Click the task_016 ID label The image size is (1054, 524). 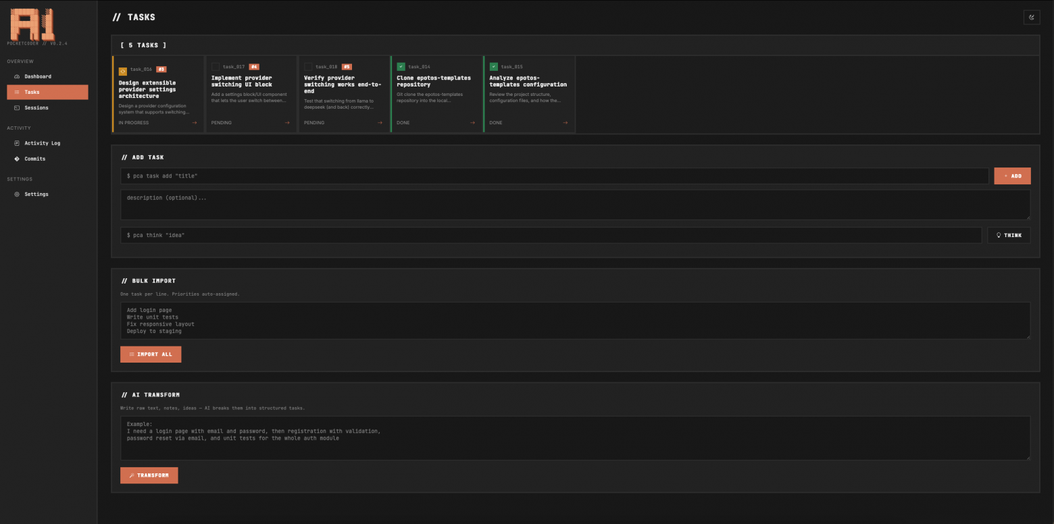pyautogui.click(x=141, y=69)
